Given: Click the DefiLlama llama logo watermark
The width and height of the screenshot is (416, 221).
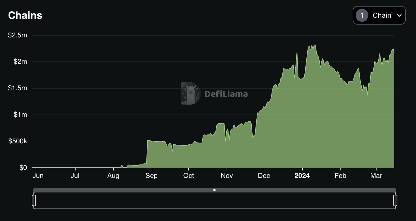Looking at the screenshot, I should (x=191, y=93).
